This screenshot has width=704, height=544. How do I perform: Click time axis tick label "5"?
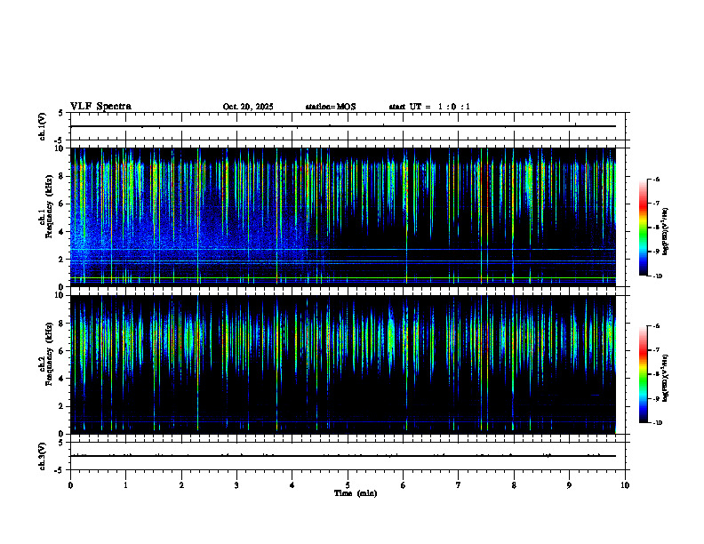tap(348, 485)
